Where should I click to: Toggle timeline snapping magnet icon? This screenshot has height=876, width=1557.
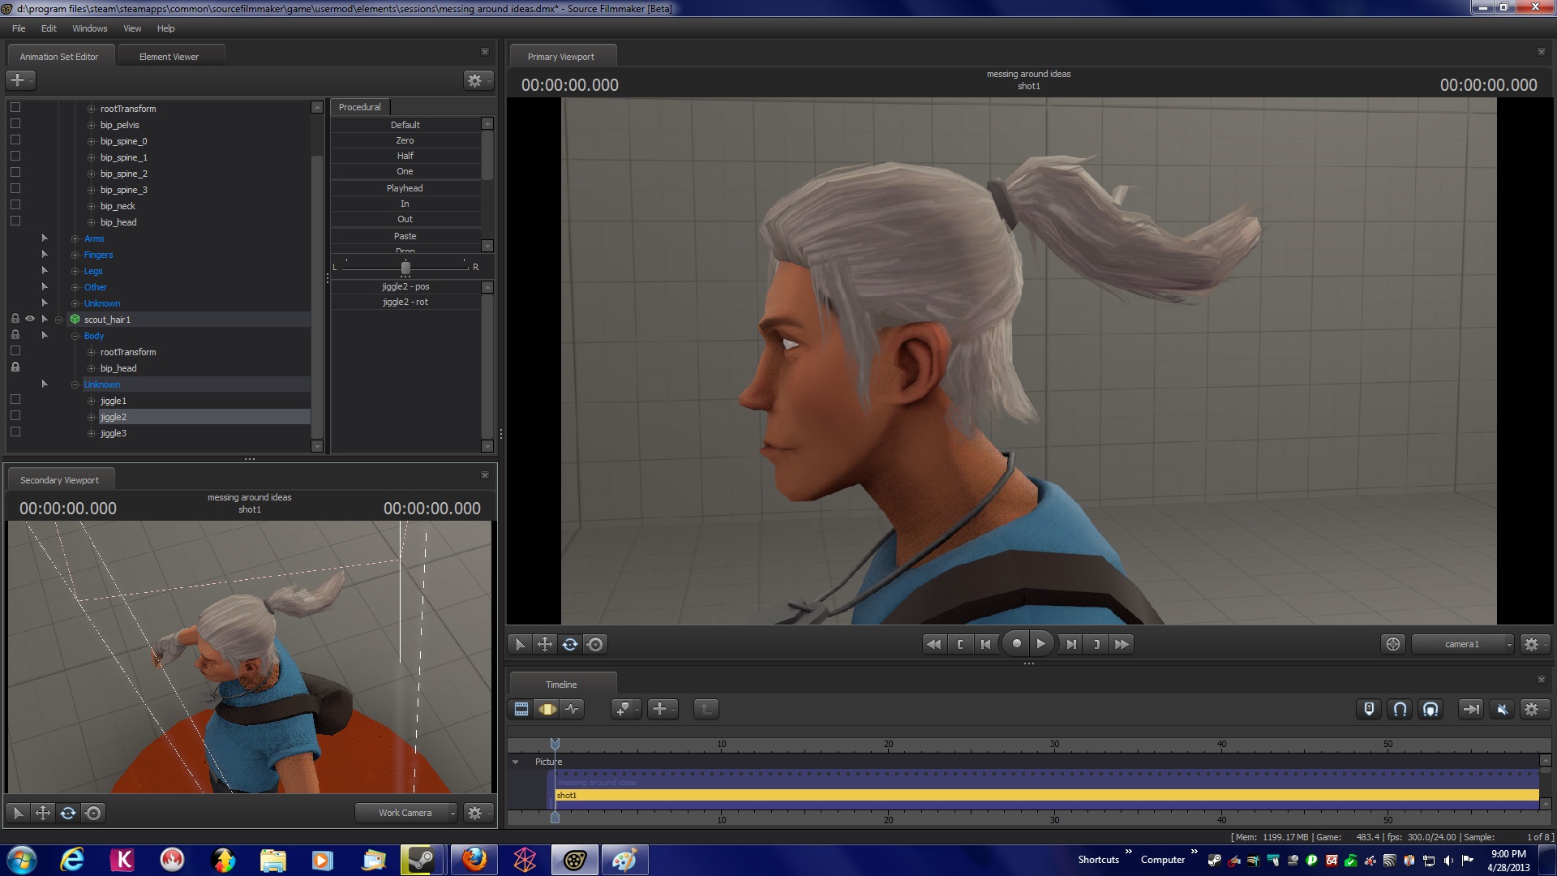pos(1400,710)
